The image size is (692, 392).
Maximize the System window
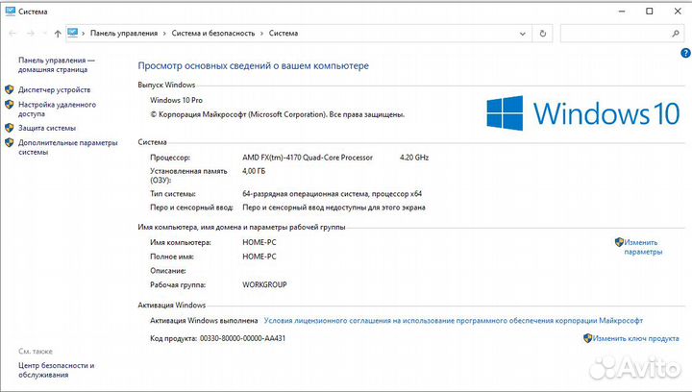click(650, 12)
